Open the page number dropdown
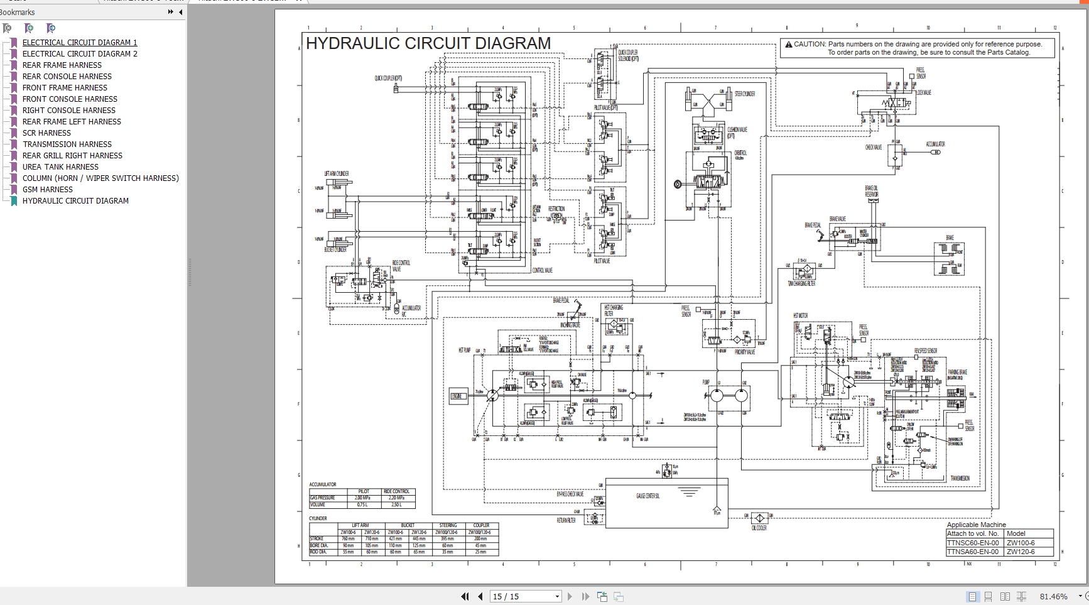 pyautogui.click(x=556, y=596)
